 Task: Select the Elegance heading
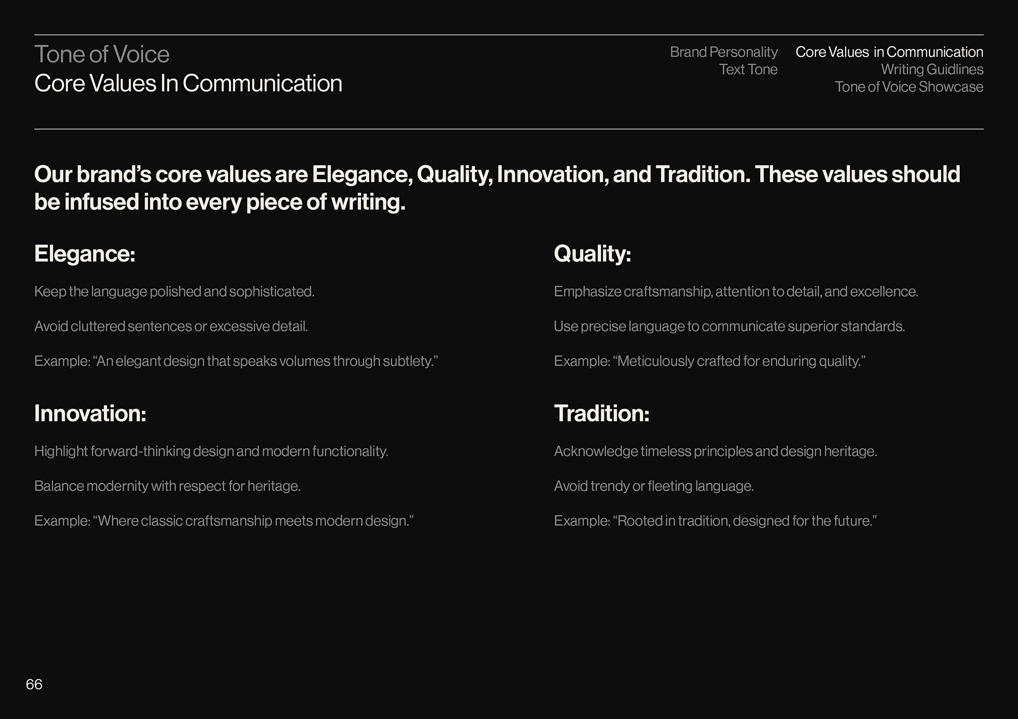[x=85, y=254]
